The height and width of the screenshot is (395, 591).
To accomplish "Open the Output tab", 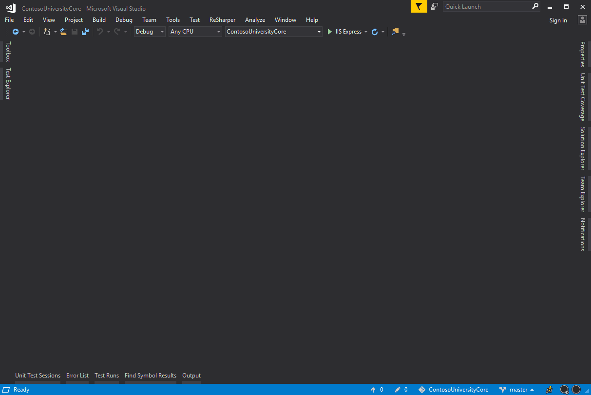I will (x=191, y=376).
